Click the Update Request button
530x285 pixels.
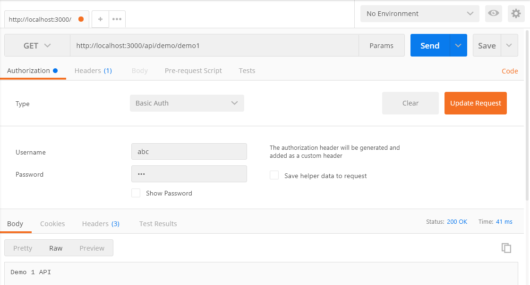[x=475, y=103]
